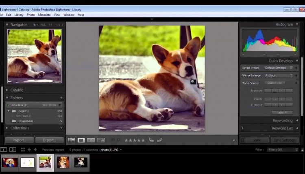Open Compare view with the XY icon
The image size is (305, 174).
91,140
